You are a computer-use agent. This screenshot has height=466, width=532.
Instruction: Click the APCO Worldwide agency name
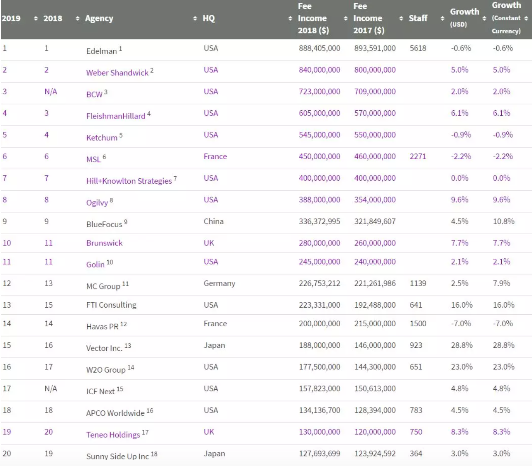click(x=115, y=413)
